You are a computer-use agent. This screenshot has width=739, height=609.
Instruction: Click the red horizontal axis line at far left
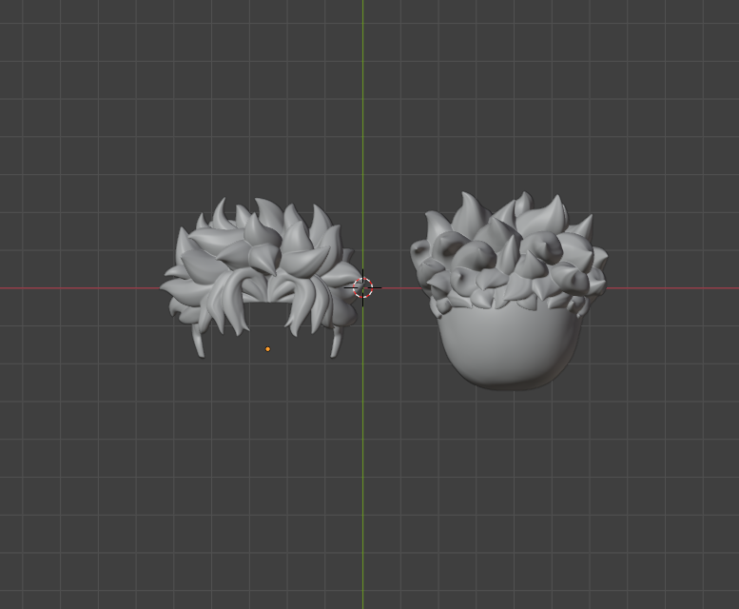57,286
